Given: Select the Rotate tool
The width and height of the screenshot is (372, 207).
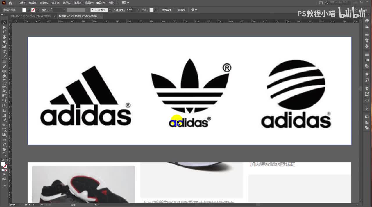Looking at the screenshot, I should (x=4, y=81).
